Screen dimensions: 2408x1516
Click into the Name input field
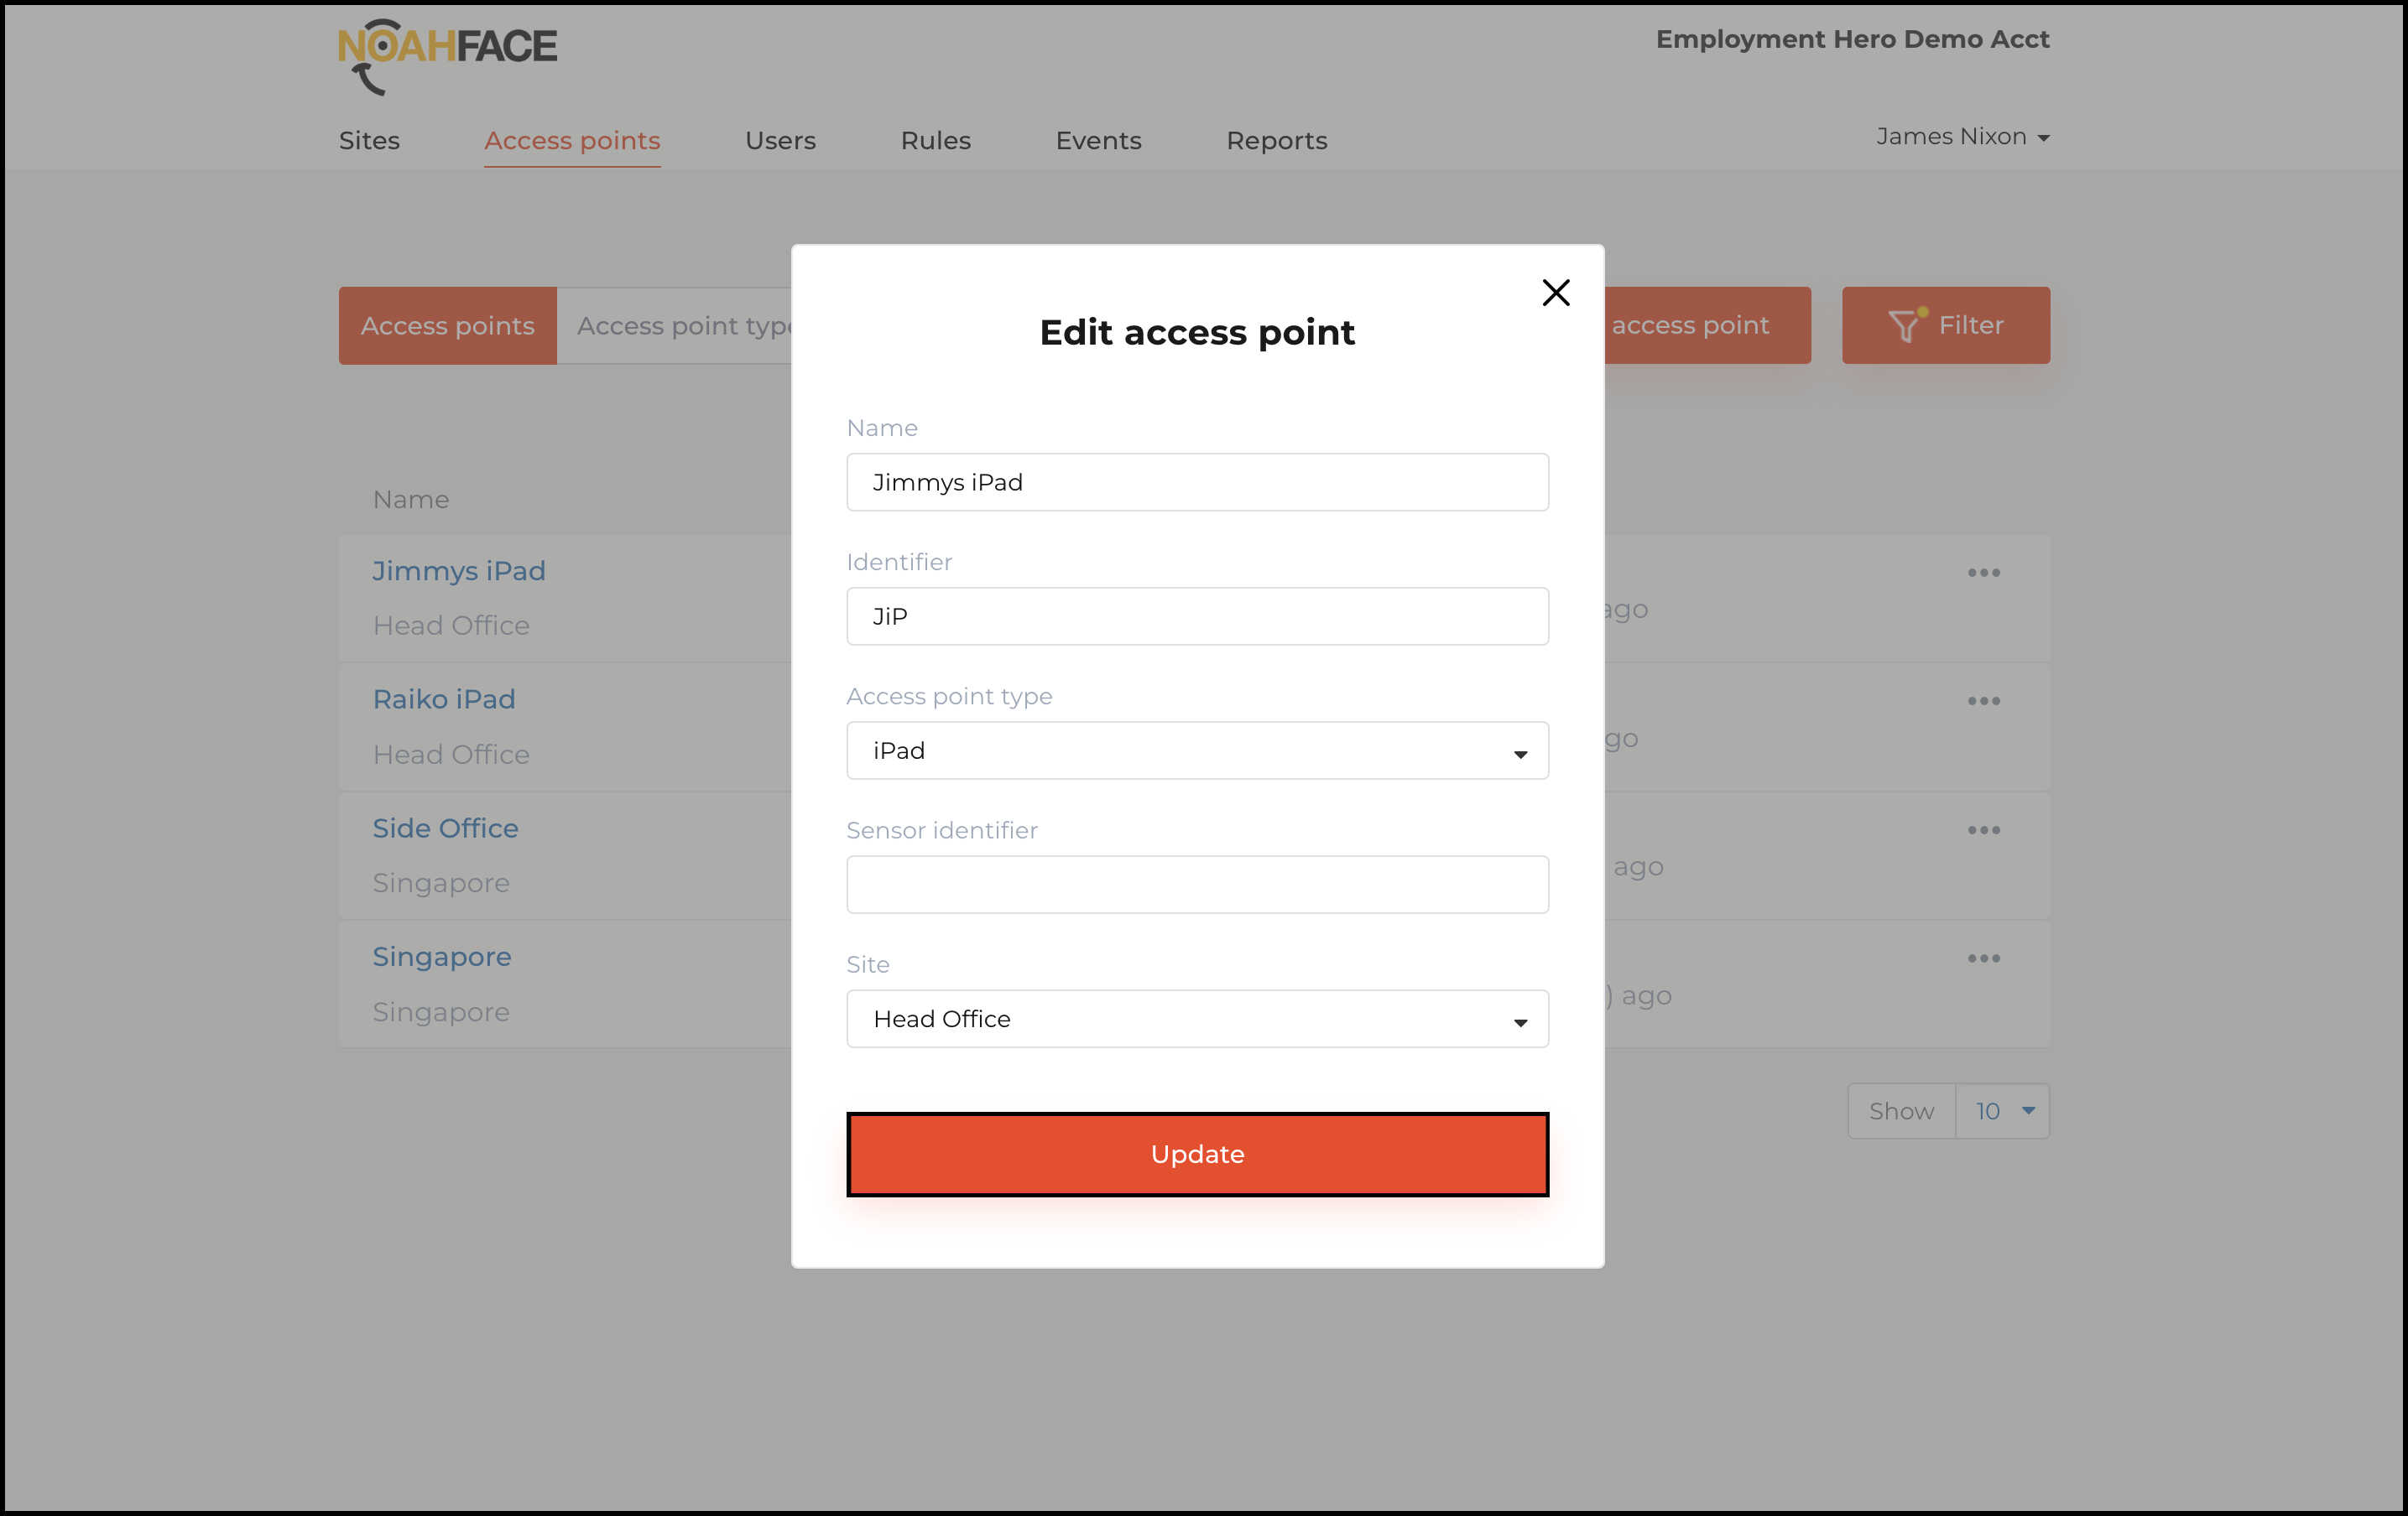(x=1197, y=483)
